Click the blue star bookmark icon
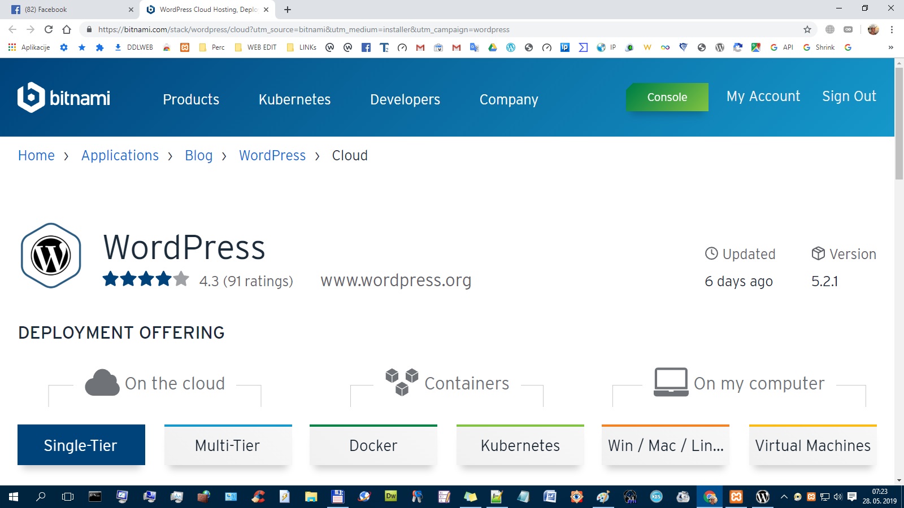 (82, 47)
